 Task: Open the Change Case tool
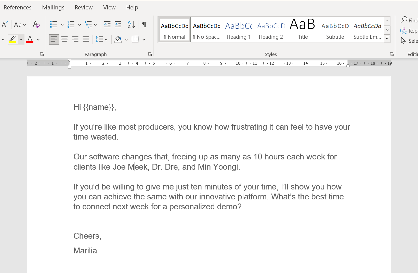[x=18, y=24]
